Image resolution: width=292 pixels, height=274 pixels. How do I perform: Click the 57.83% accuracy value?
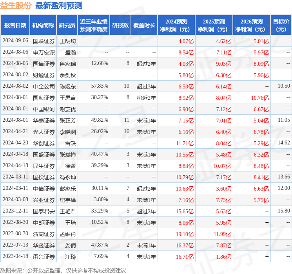tap(100, 86)
